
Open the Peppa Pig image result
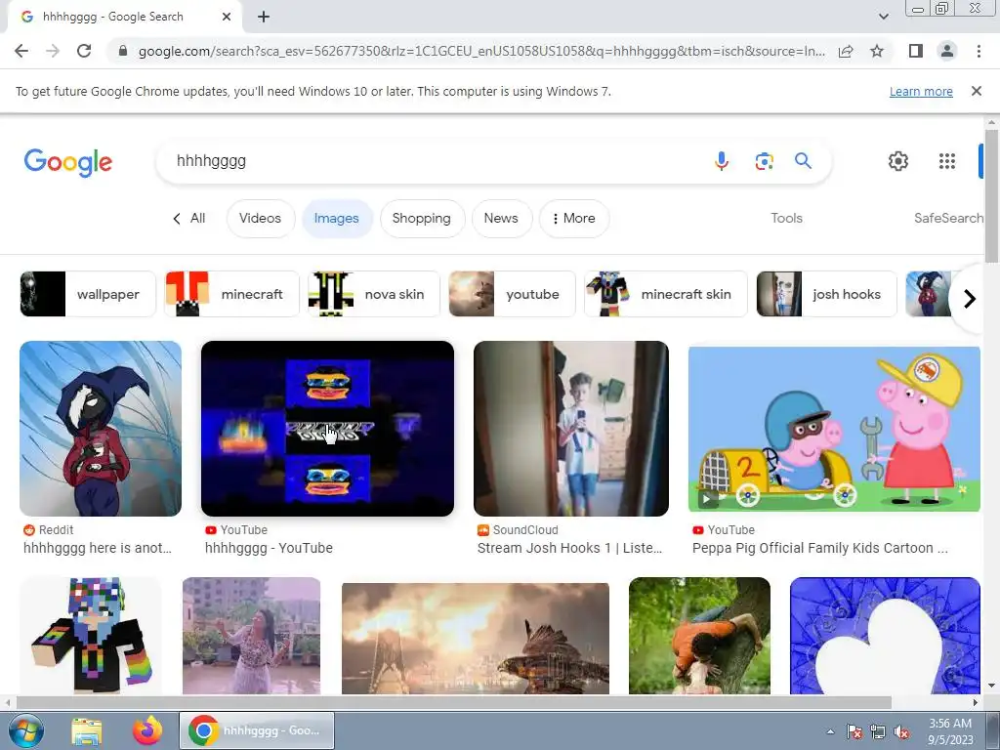pos(834,429)
